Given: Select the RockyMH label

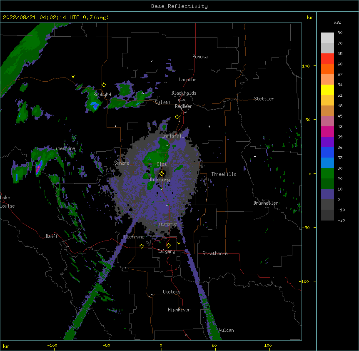Looking at the screenshot, I should [x=102, y=95].
